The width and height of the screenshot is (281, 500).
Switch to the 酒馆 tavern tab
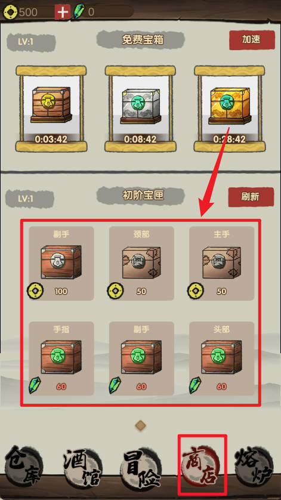82,467
